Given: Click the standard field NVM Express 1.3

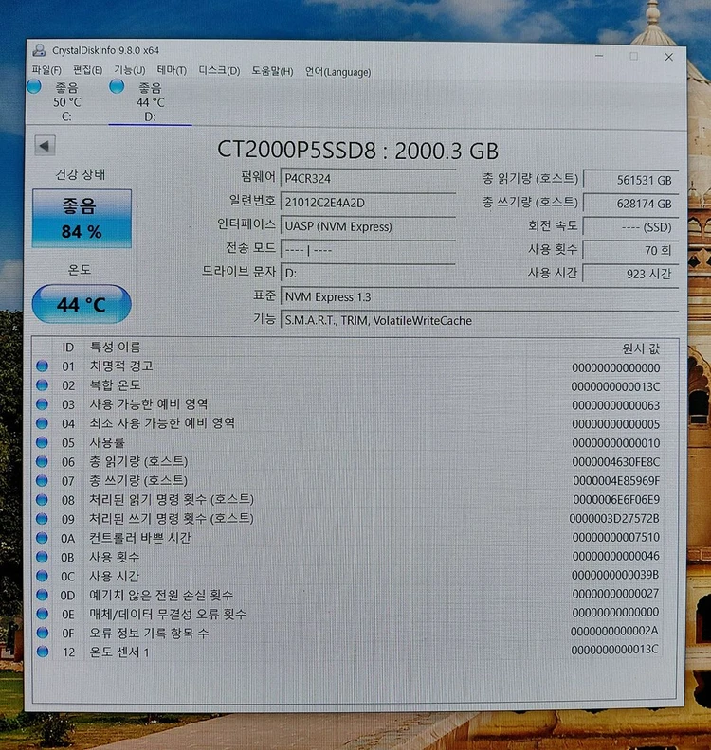Looking at the screenshot, I should pyautogui.click(x=480, y=297).
